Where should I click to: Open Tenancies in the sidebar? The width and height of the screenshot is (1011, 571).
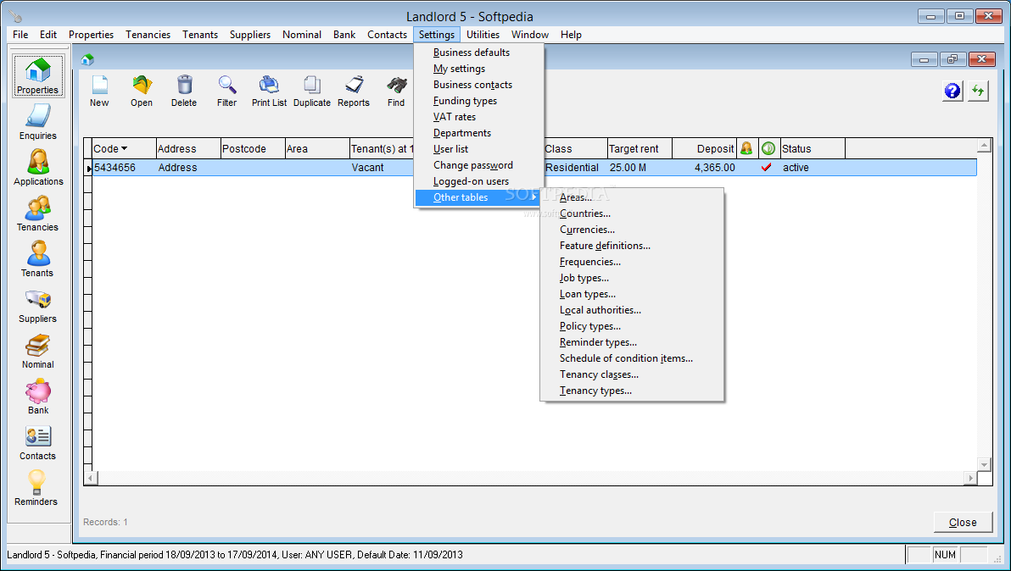[38, 213]
